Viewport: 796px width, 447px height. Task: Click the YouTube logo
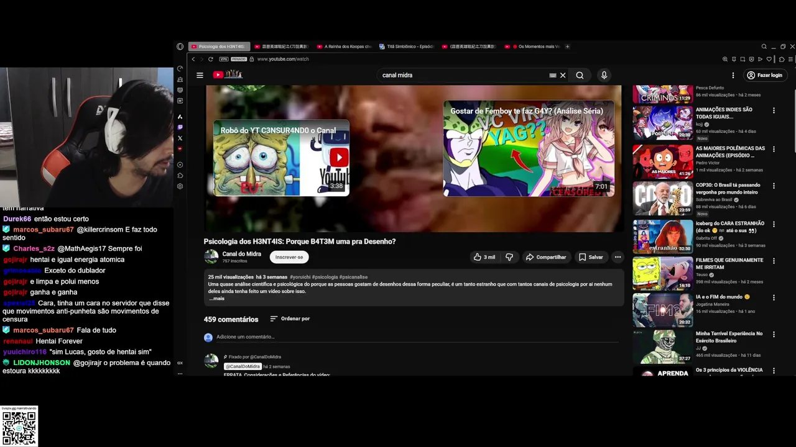[x=227, y=75]
